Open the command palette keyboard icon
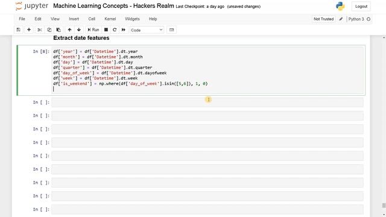This screenshot has height=217, width=386. pos(171,30)
